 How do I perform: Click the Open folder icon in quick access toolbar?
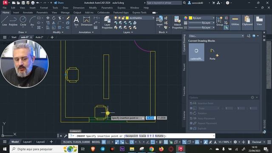(x=18, y=3)
